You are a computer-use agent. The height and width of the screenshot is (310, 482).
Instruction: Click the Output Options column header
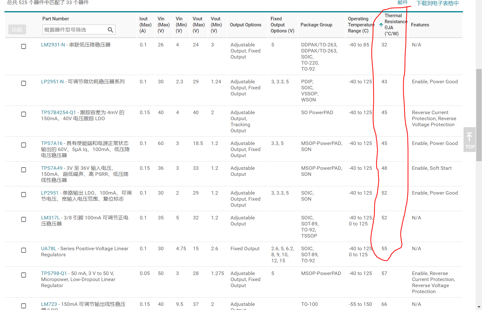click(x=245, y=25)
